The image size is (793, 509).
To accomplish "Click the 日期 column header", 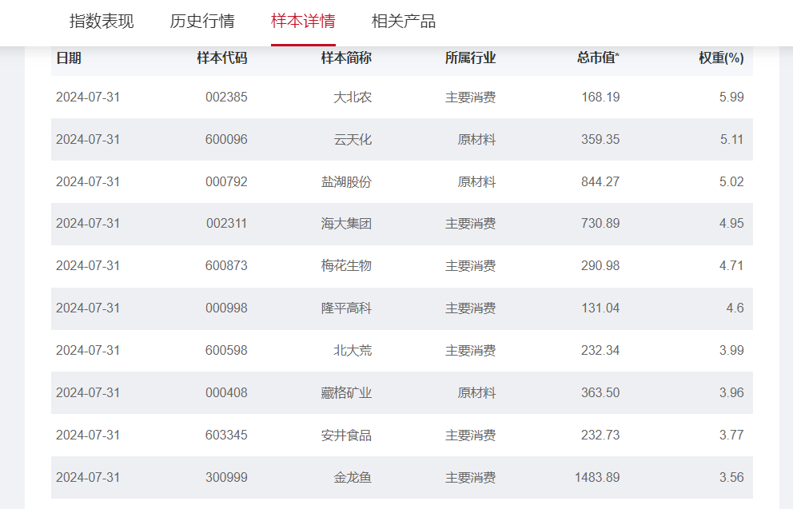I will tap(69, 58).
